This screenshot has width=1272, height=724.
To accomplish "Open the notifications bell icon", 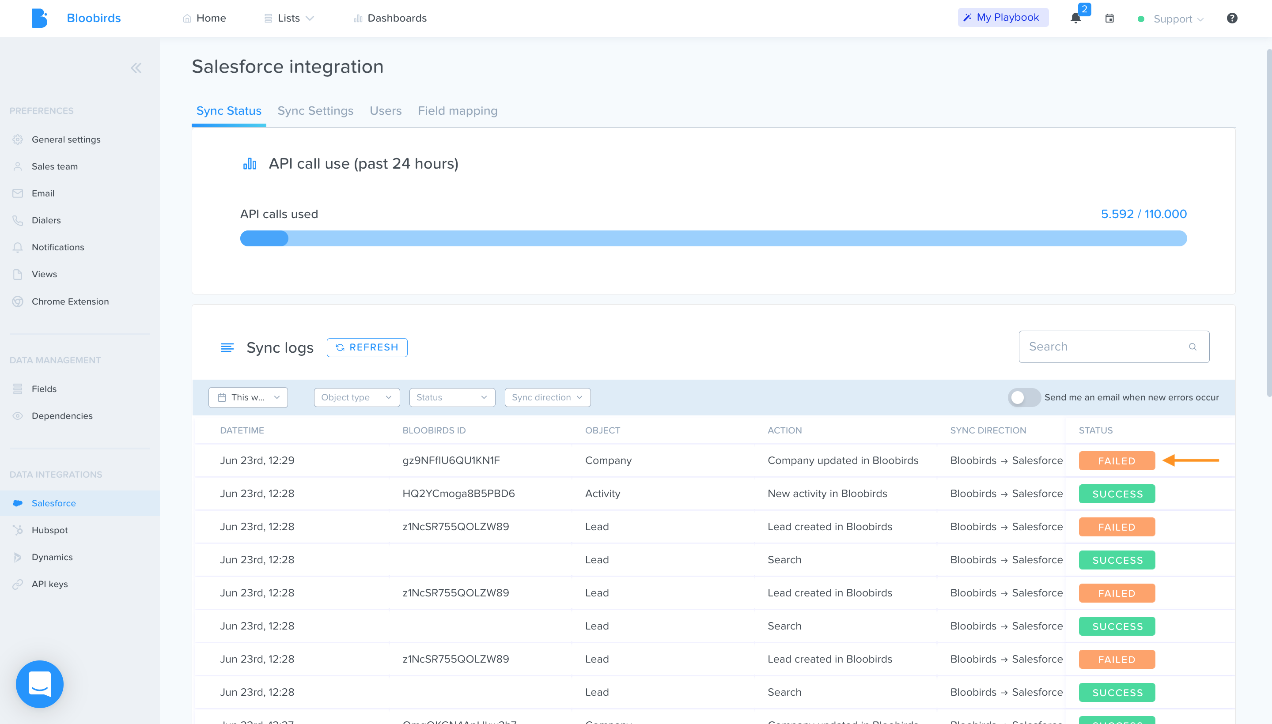I will tap(1075, 19).
